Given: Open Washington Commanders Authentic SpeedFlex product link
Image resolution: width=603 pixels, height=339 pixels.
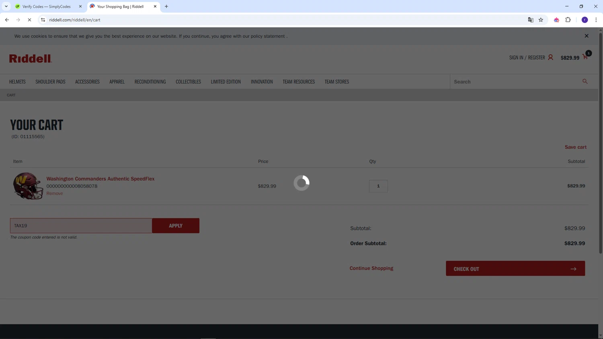Looking at the screenshot, I should point(100,179).
